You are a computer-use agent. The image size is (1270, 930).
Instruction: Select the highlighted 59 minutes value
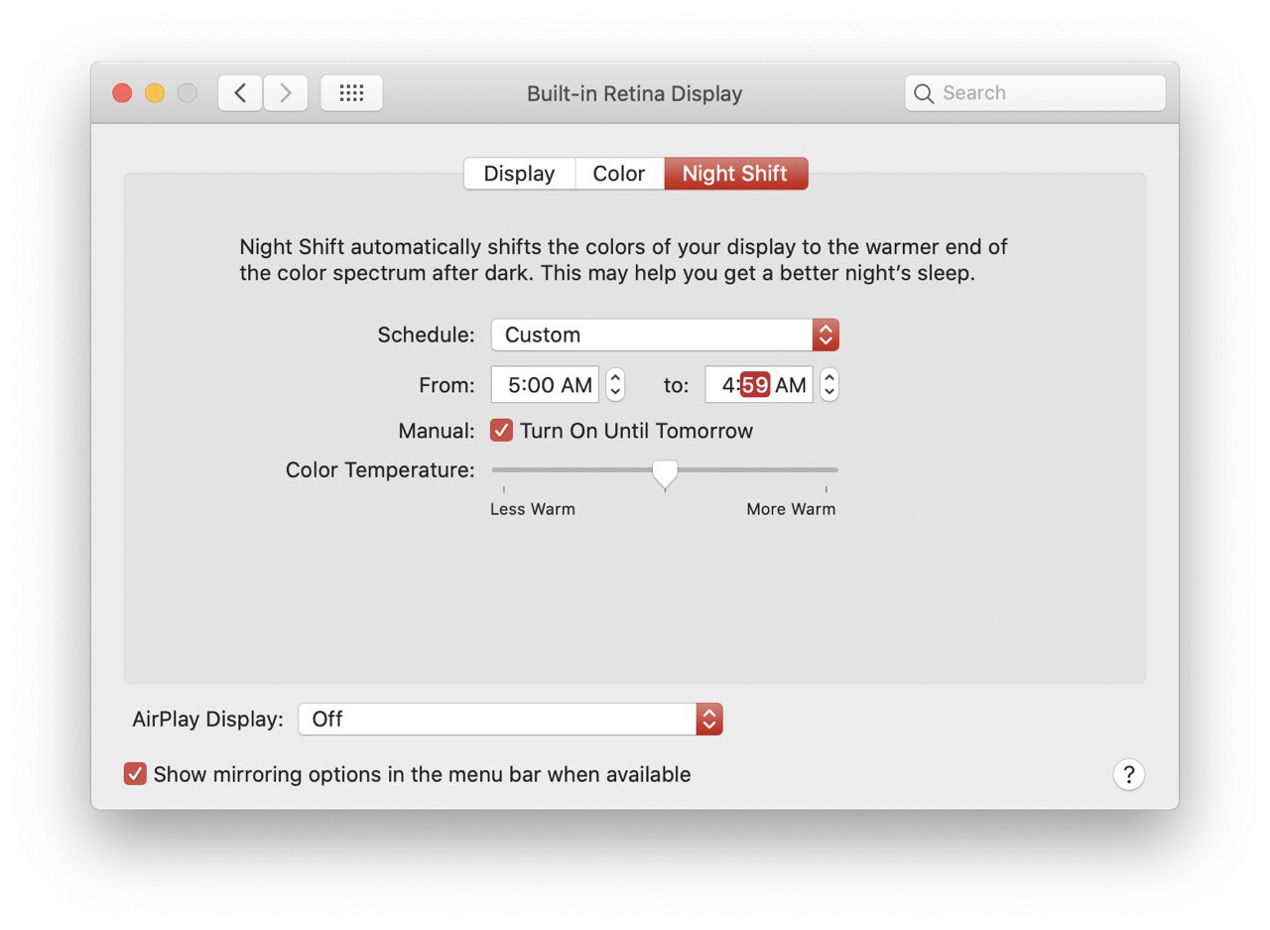pyautogui.click(x=755, y=385)
